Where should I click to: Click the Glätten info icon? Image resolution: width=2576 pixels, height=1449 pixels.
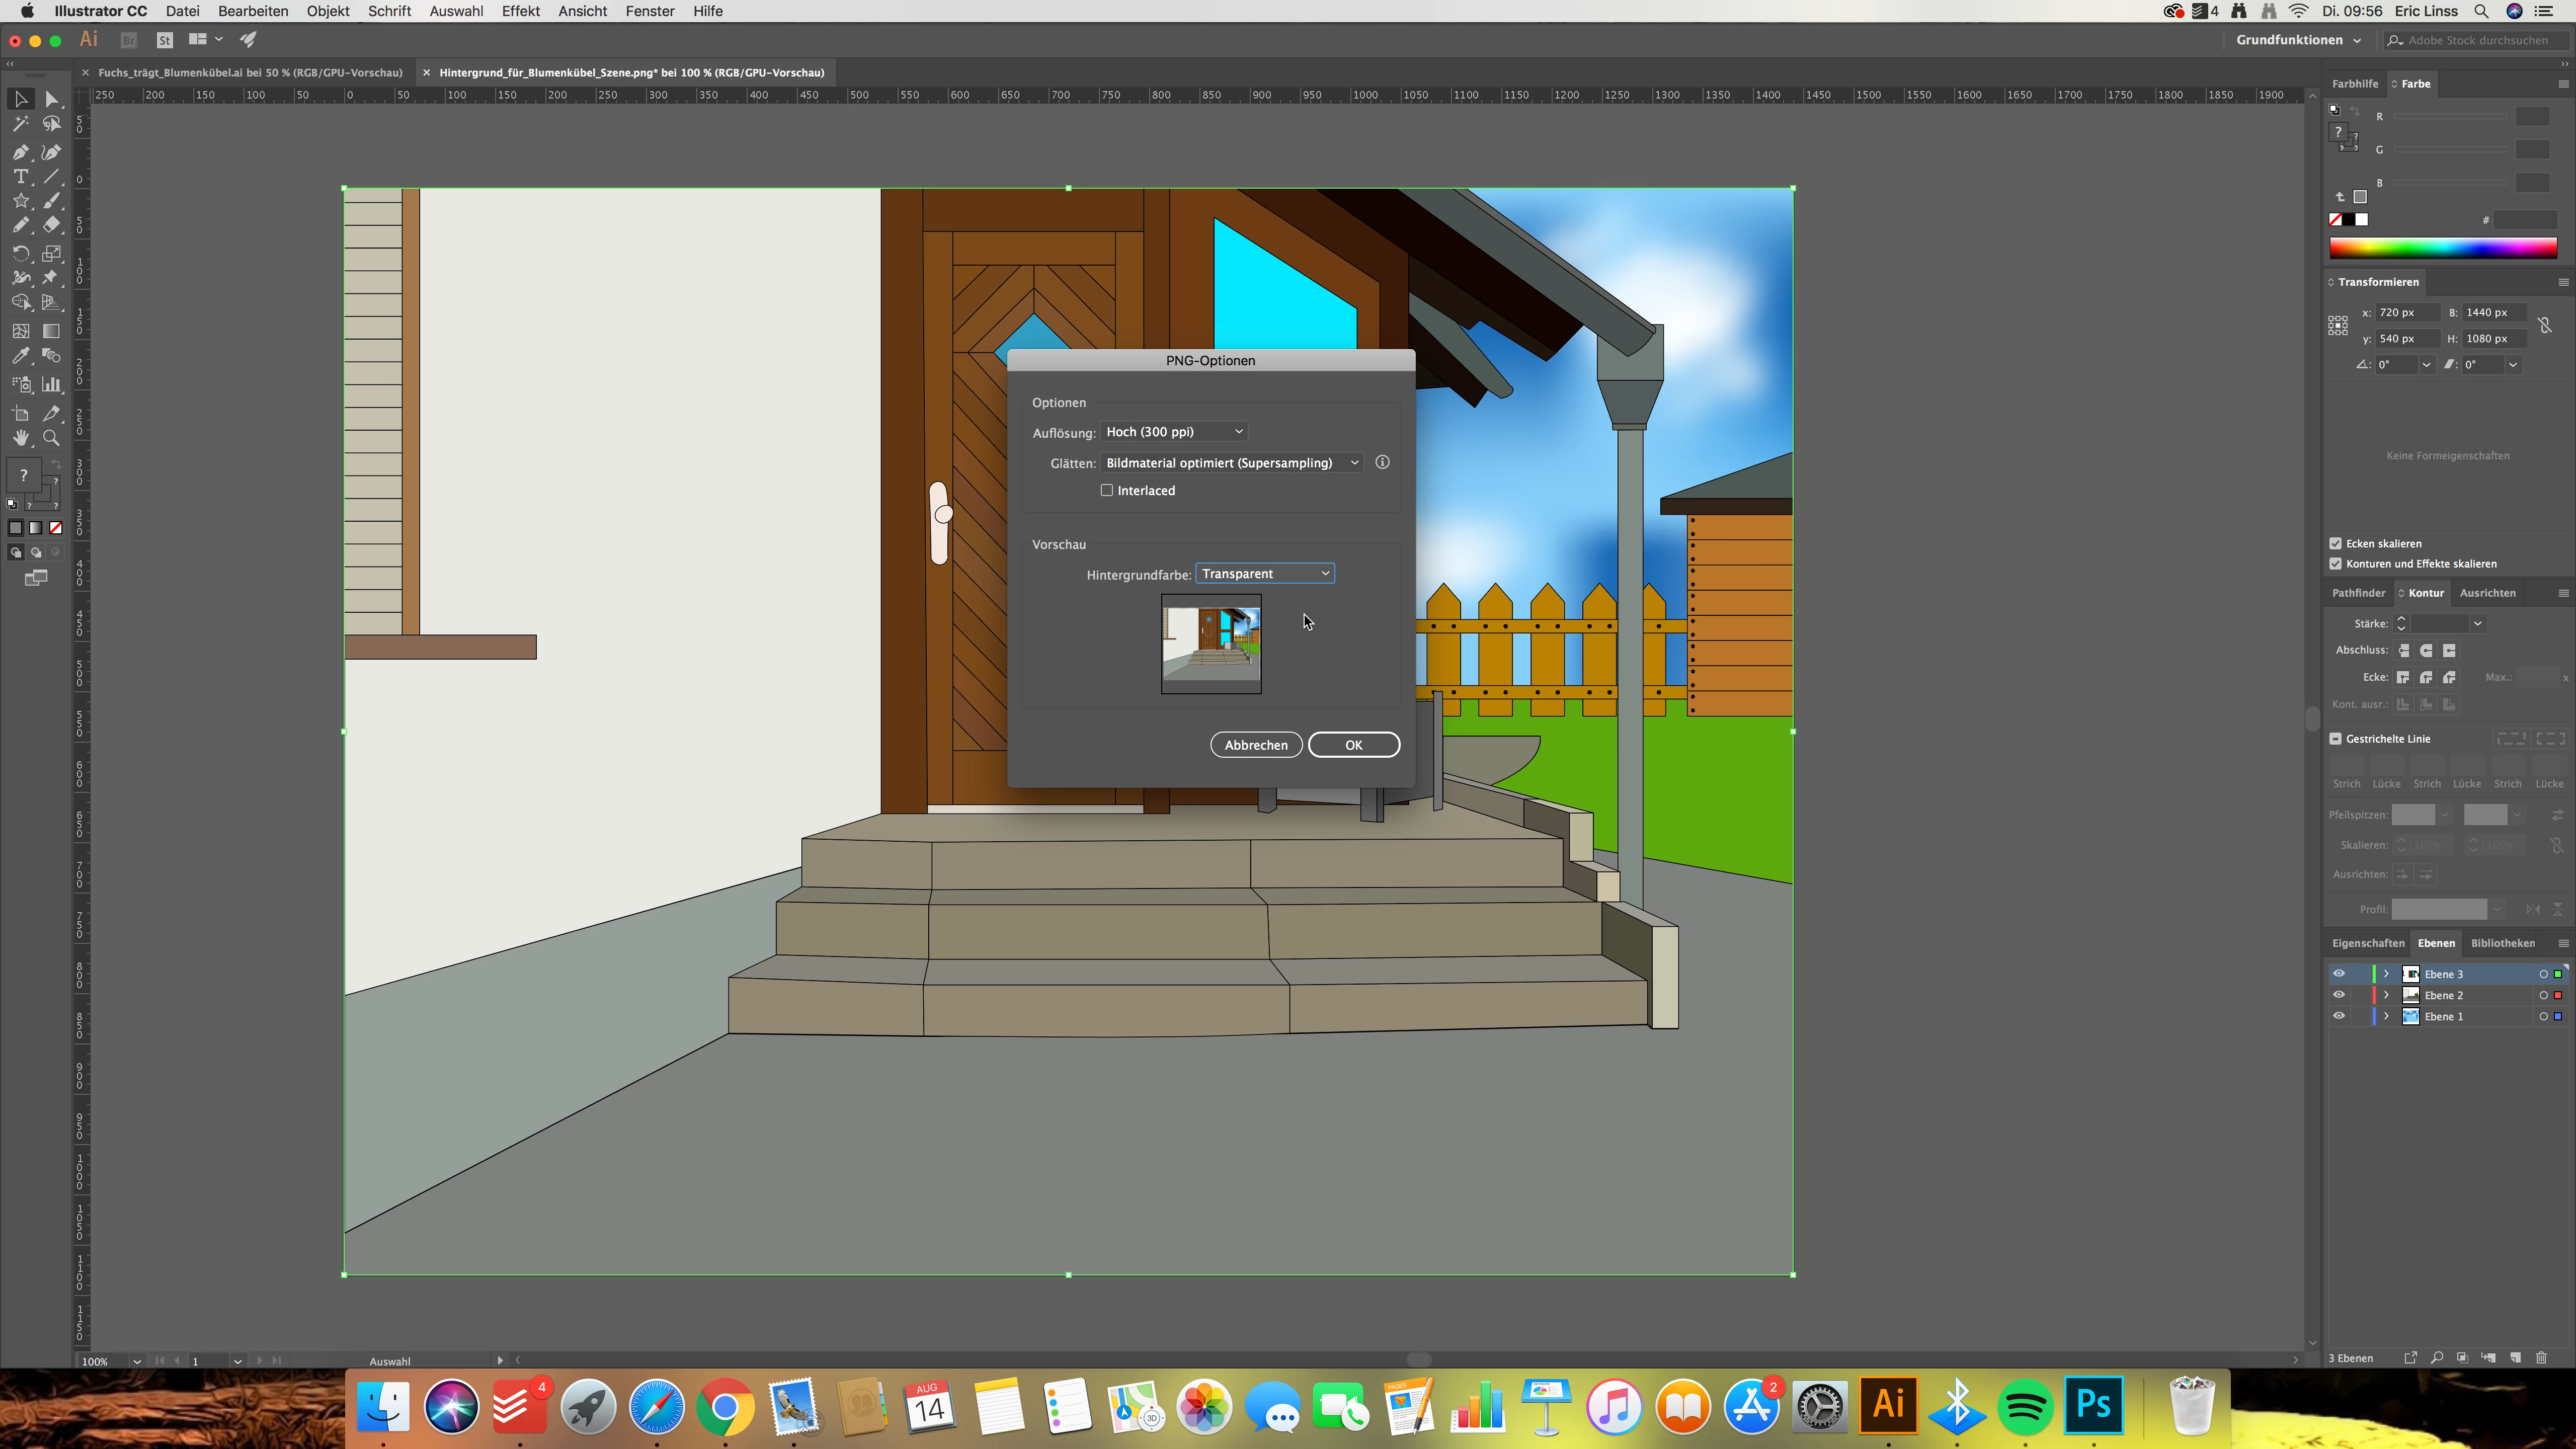1382,462
